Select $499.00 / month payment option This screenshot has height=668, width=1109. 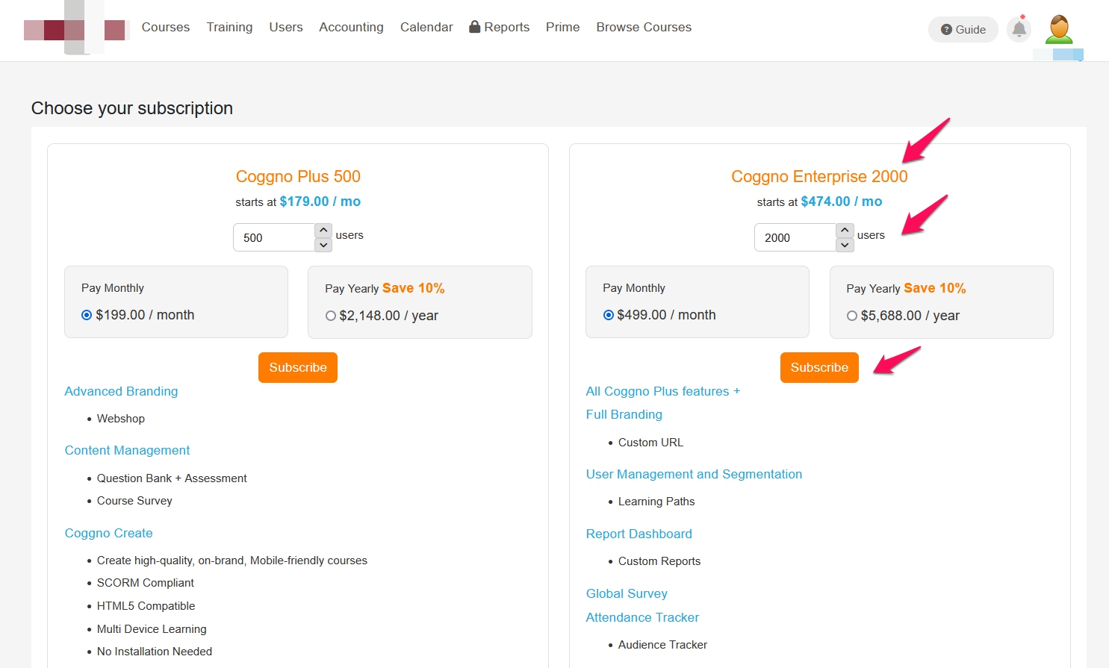(x=608, y=315)
